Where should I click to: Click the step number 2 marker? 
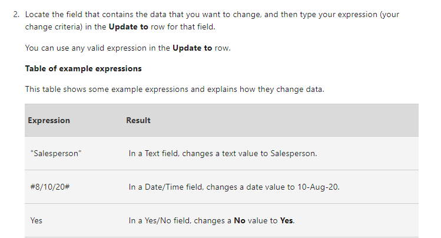16,14
